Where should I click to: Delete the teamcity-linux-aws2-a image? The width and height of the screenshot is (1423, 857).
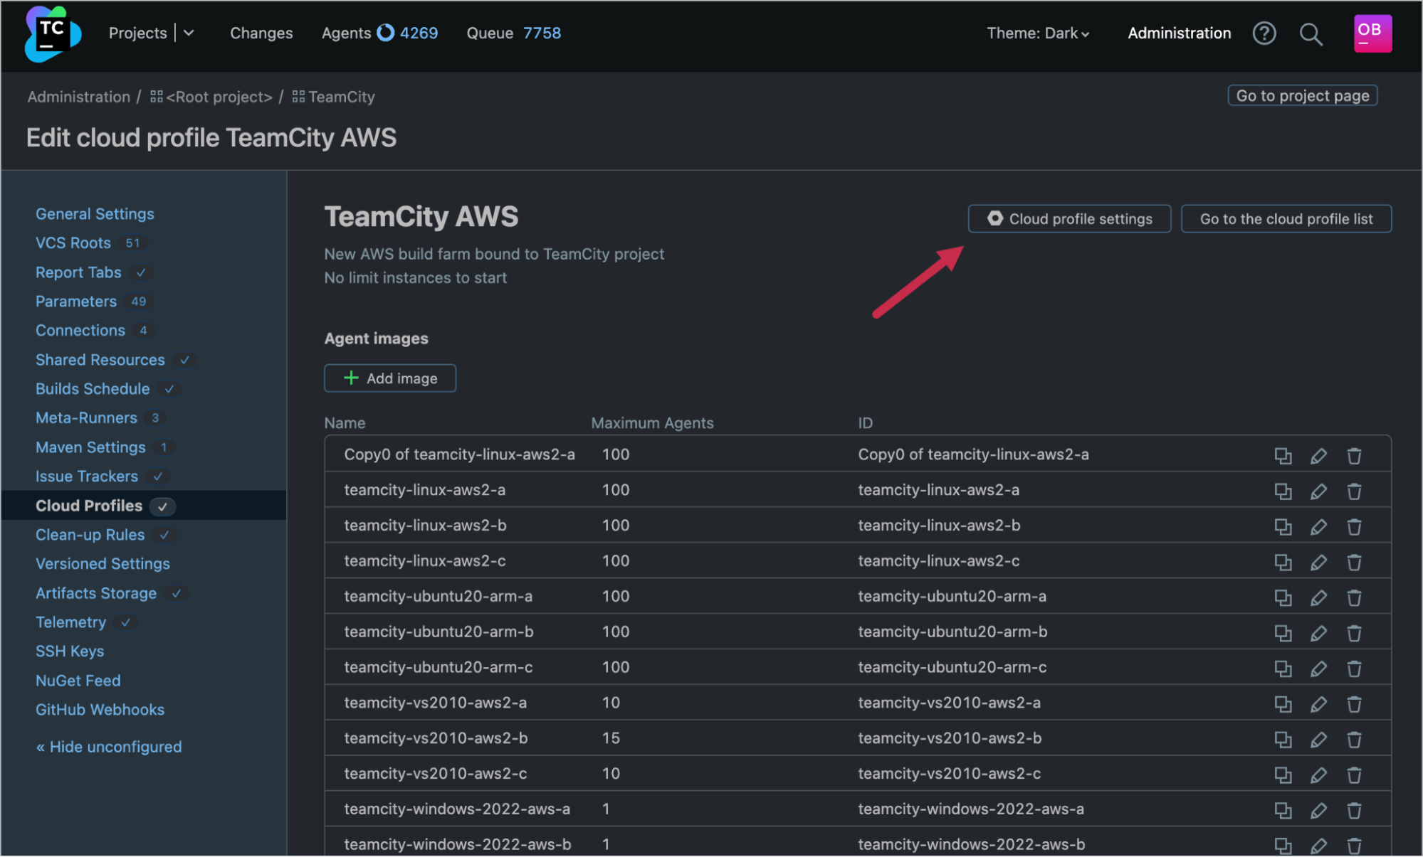pos(1354,491)
